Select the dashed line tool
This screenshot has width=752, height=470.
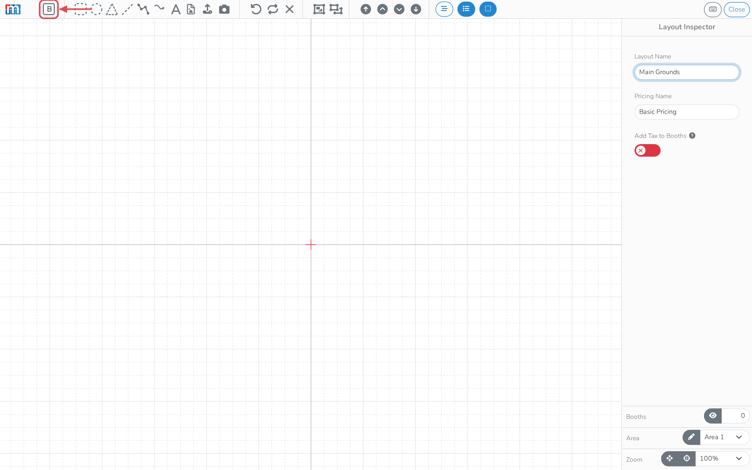[x=127, y=9]
